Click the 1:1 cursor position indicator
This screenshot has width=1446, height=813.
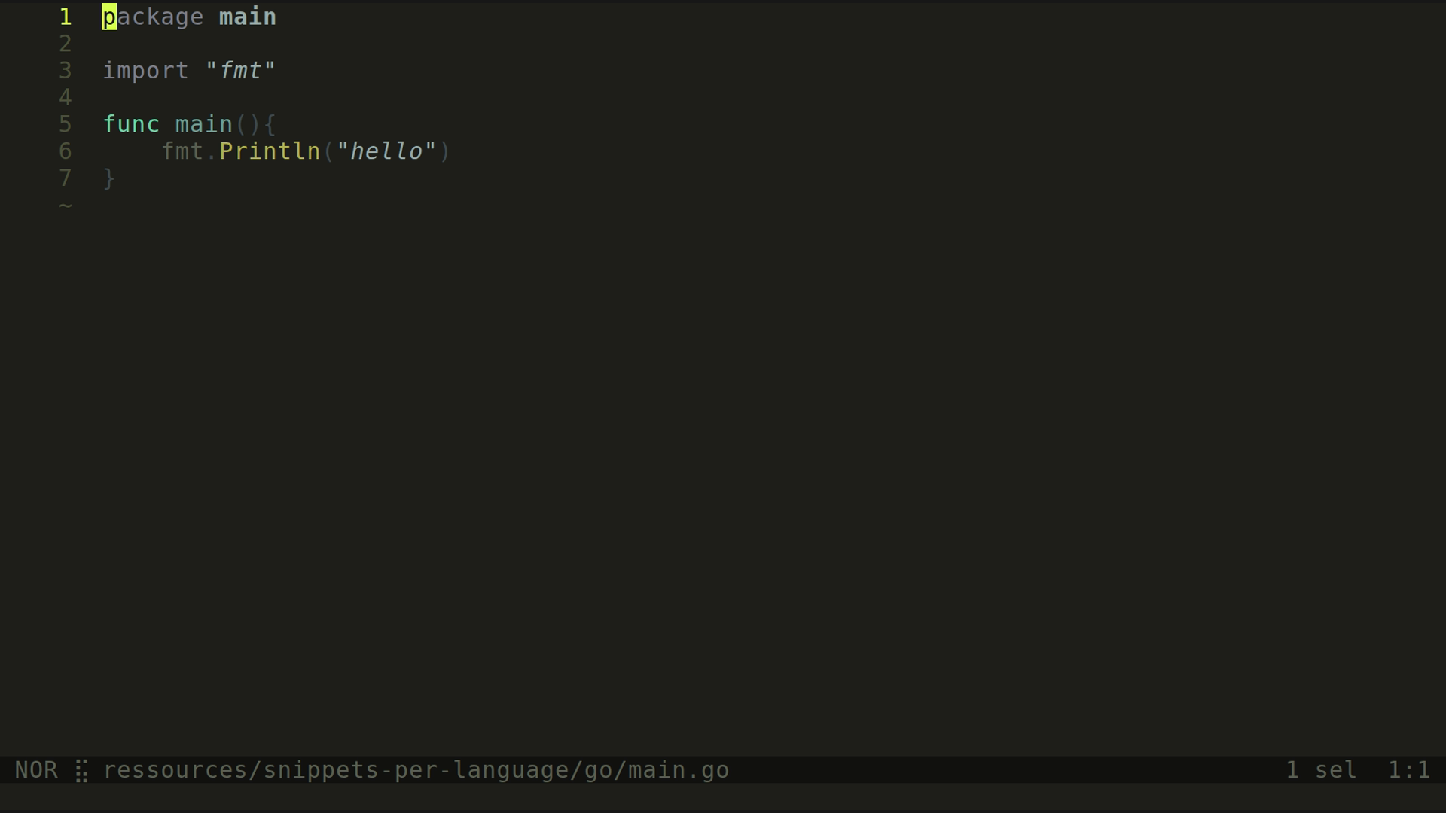pyautogui.click(x=1408, y=770)
